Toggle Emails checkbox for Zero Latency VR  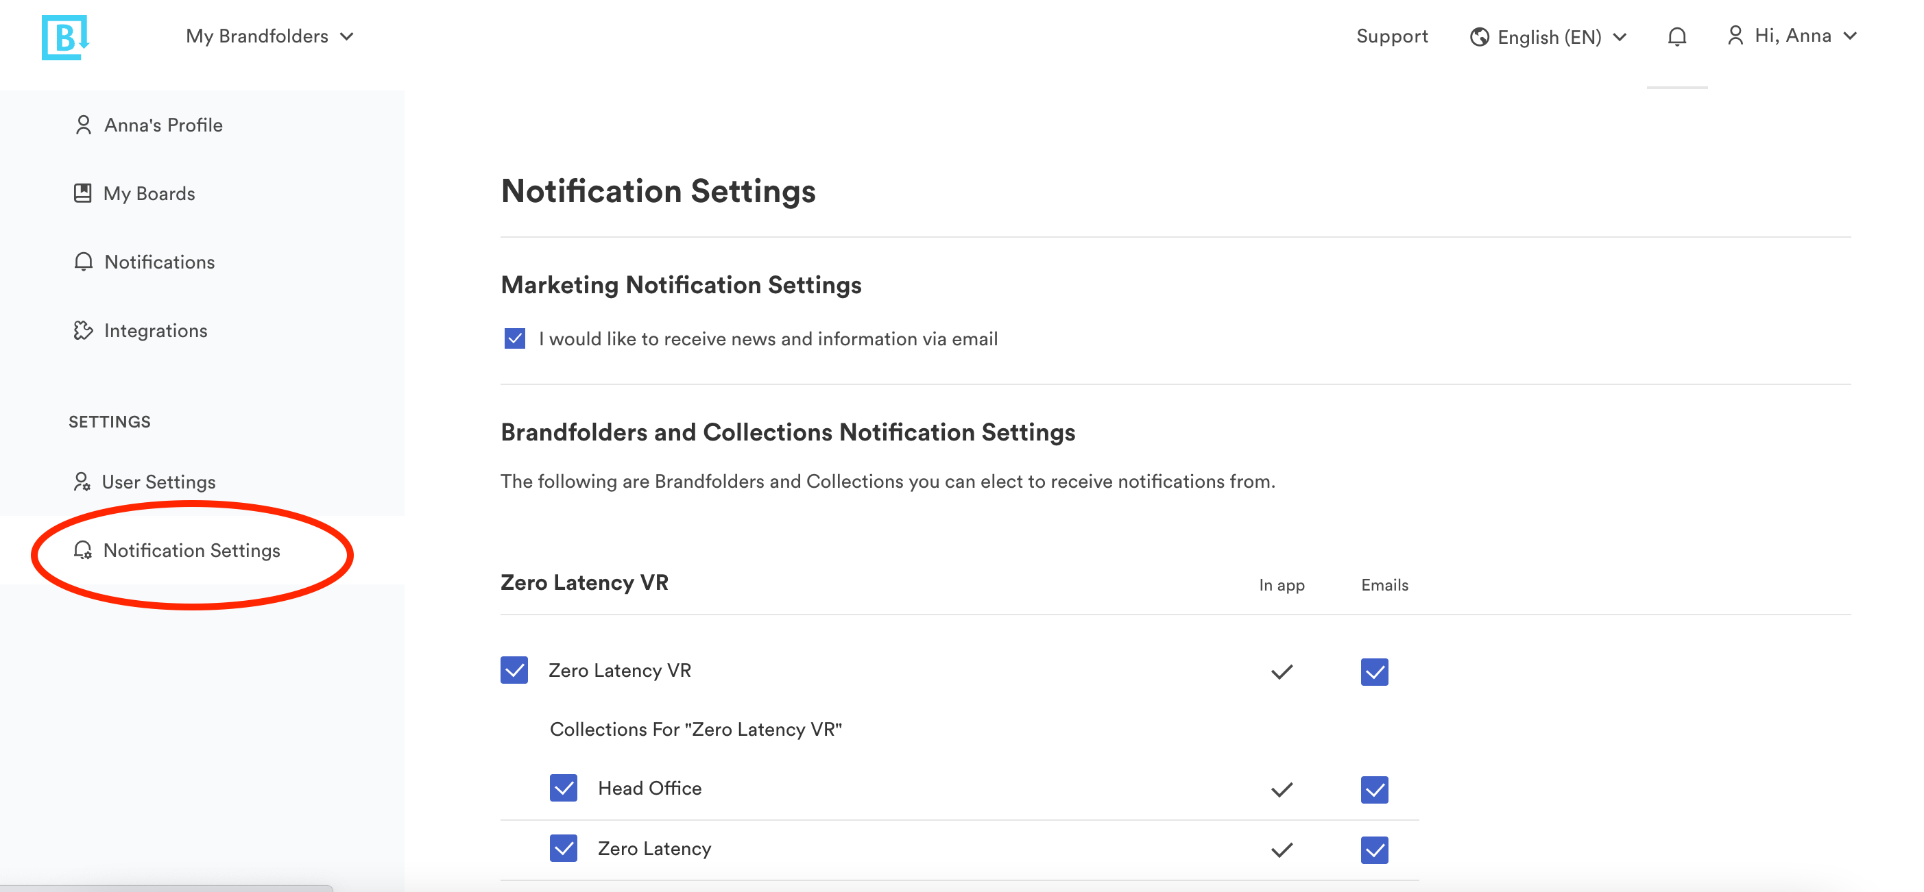1374,672
